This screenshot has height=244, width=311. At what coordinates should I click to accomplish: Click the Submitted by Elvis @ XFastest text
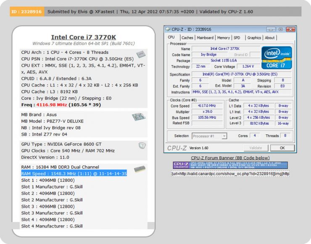pos(81,11)
